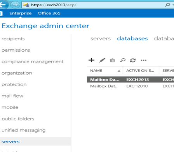
Task: Click the search magnifier in address bar
Action: coord(168,5)
